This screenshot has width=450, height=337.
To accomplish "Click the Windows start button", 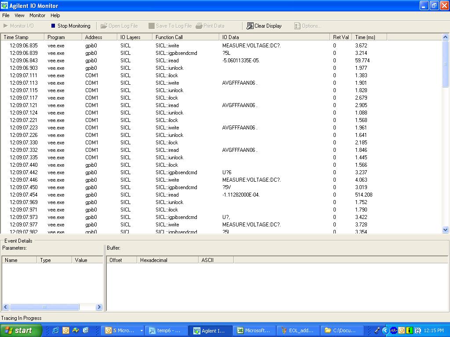I will pyautogui.click(x=21, y=330).
